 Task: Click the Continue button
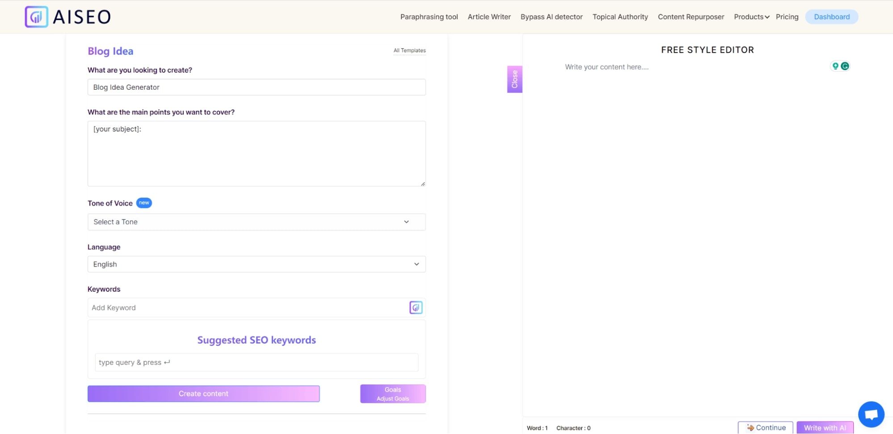(765, 427)
